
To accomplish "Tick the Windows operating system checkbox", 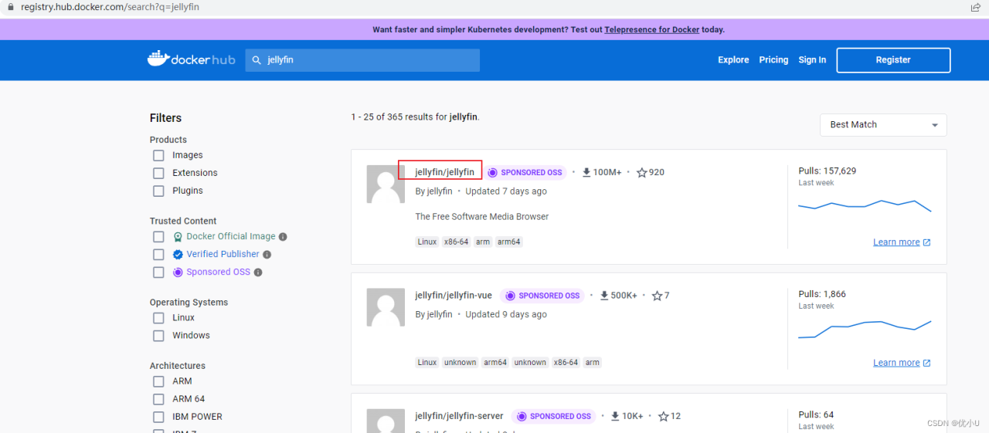I will point(158,336).
